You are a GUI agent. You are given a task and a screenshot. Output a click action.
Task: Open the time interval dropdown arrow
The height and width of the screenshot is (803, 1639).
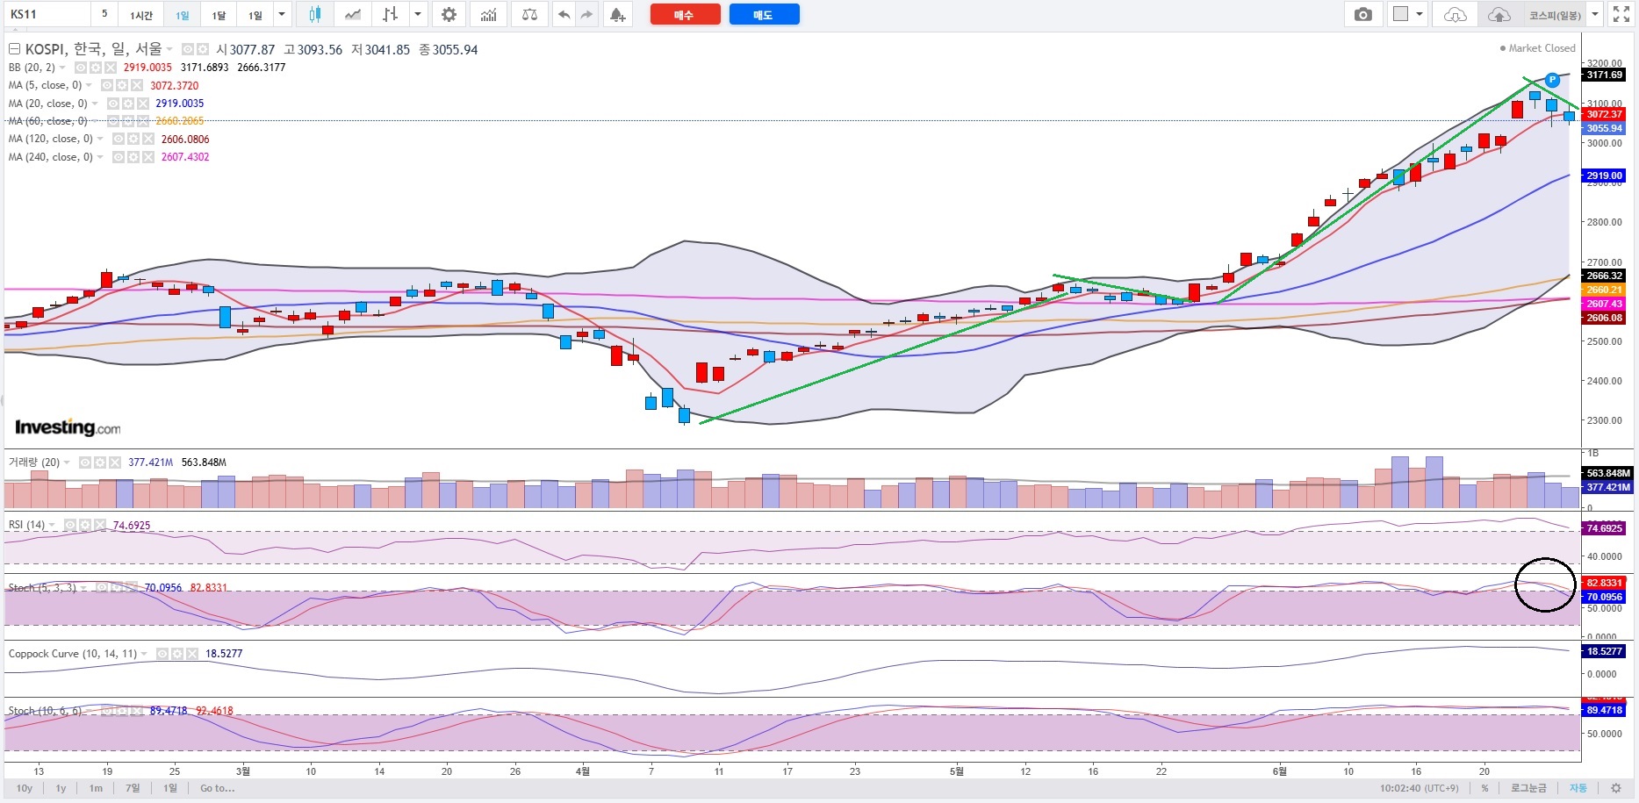282,14
